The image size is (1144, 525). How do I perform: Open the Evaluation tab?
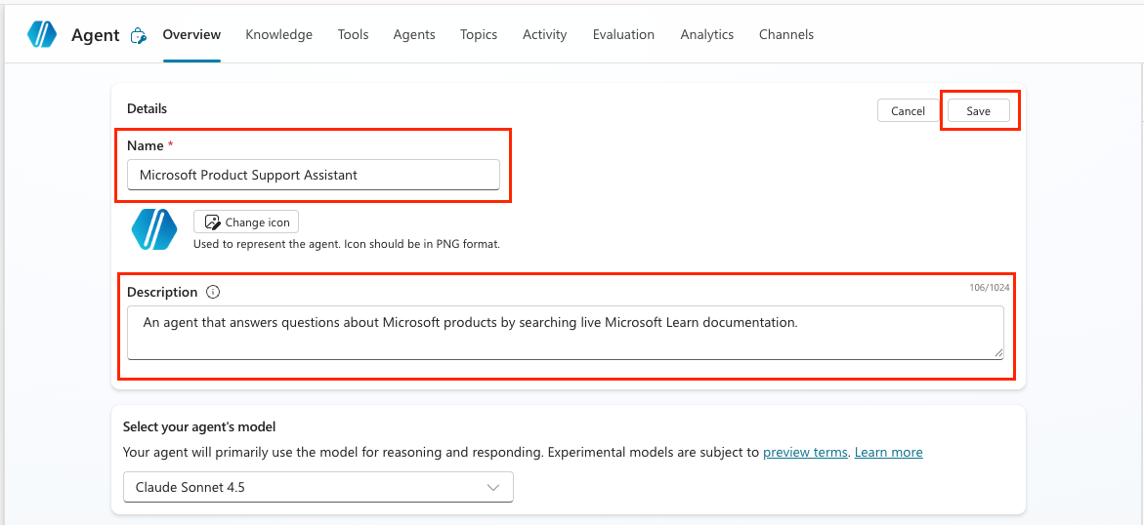623,34
